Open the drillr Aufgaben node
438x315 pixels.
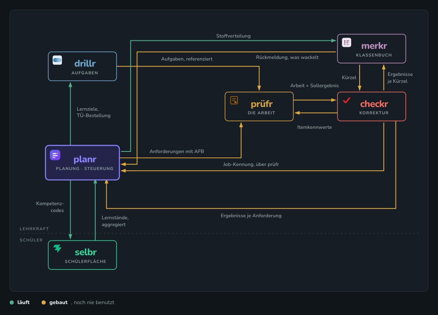click(x=82, y=67)
